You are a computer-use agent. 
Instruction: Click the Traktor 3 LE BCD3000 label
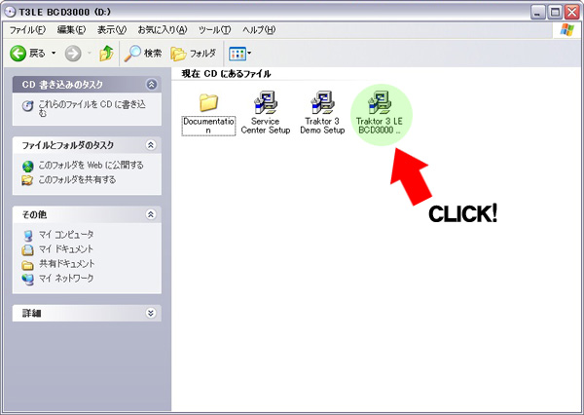pos(380,126)
